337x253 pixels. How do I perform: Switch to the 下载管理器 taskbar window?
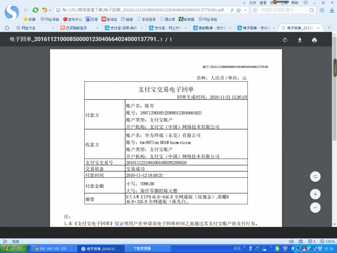click(148, 249)
